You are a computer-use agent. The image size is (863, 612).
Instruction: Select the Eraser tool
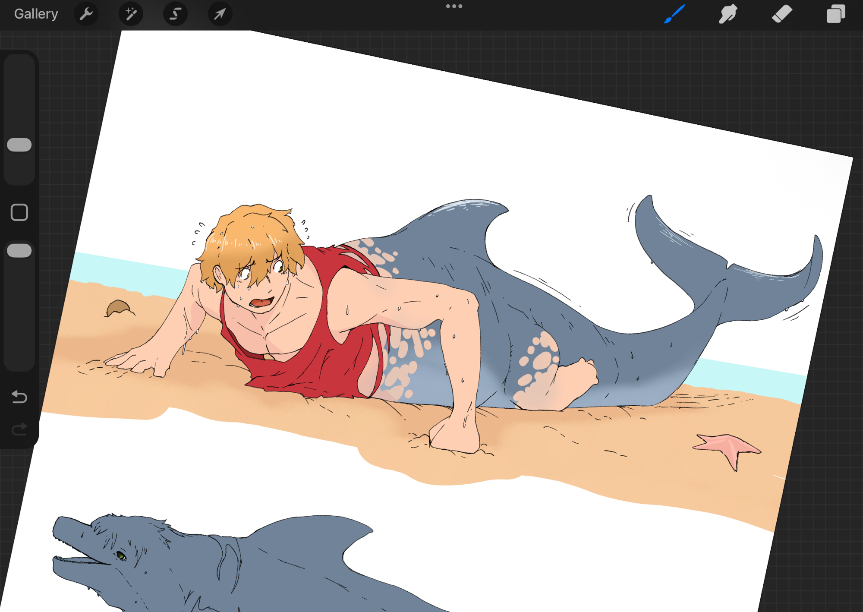tap(781, 14)
